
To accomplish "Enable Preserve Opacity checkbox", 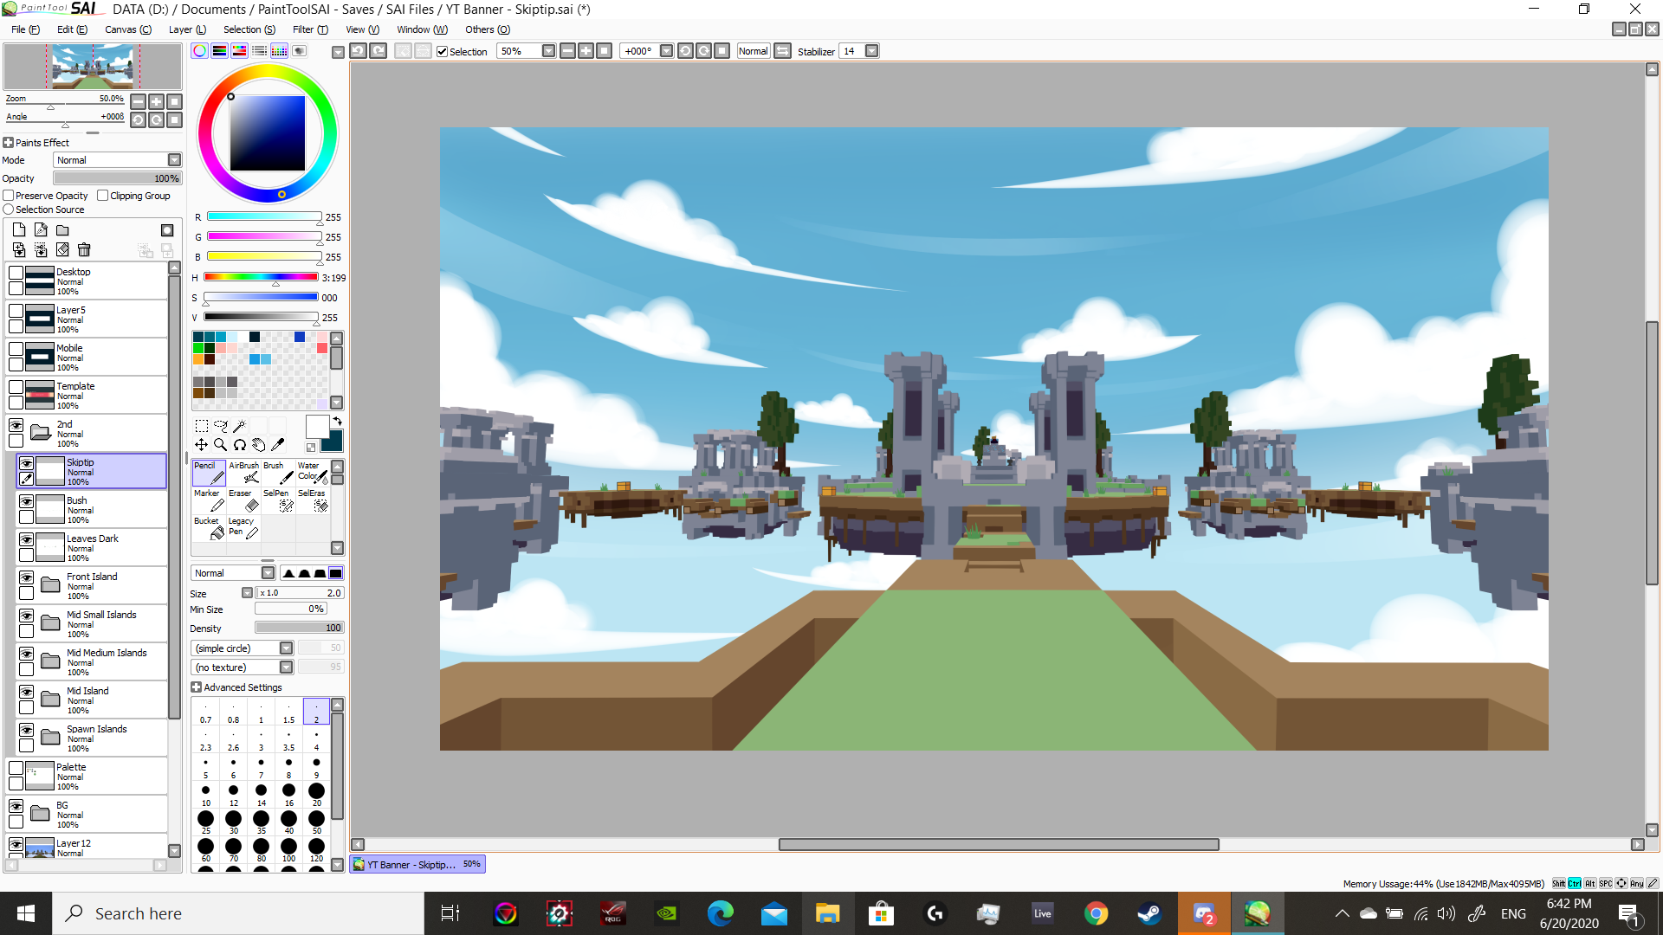I will (9, 196).
